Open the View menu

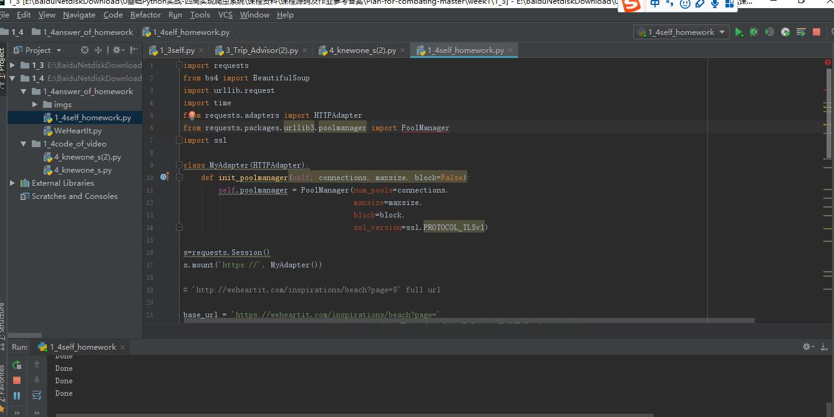click(47, 14)
